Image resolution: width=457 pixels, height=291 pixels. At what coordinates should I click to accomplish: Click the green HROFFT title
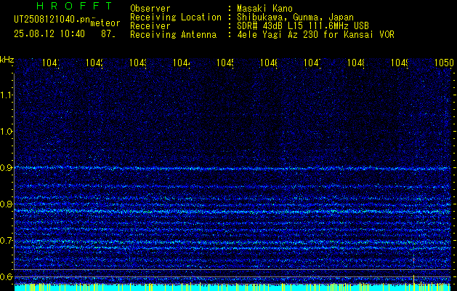[74, 6]
